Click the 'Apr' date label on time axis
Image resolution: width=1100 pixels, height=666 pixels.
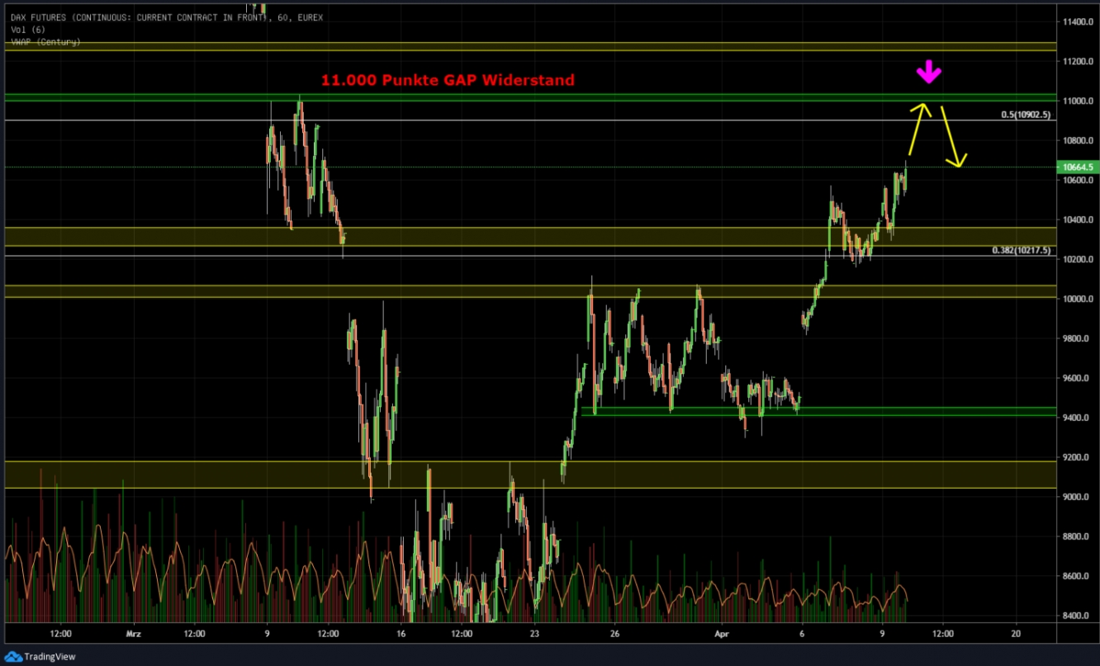(x=723, y=635)
